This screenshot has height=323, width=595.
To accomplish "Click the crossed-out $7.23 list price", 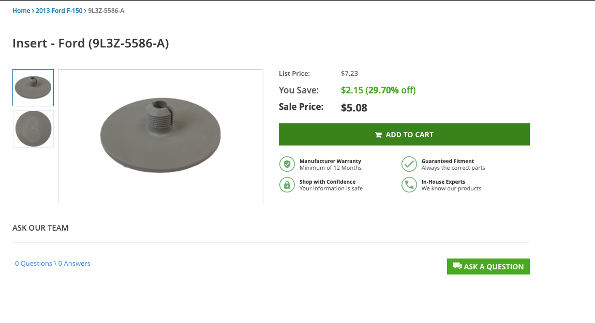I will (x=350, y=73).
